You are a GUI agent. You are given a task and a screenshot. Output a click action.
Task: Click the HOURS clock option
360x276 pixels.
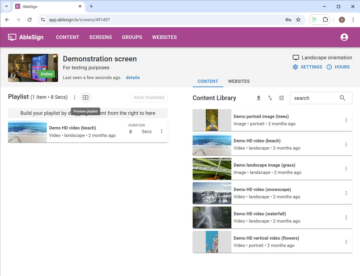pyautogui.click(x=338, y=67)
